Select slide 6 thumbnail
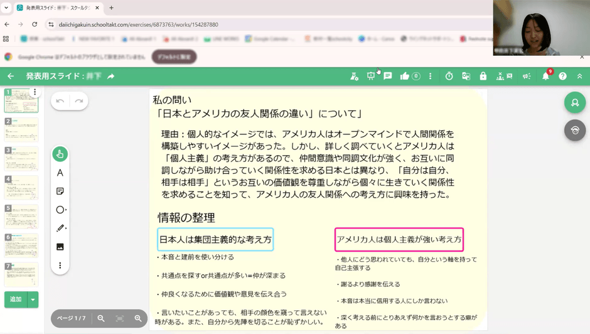Viewport: 590px width, 334px height. (x=21, y=245)
